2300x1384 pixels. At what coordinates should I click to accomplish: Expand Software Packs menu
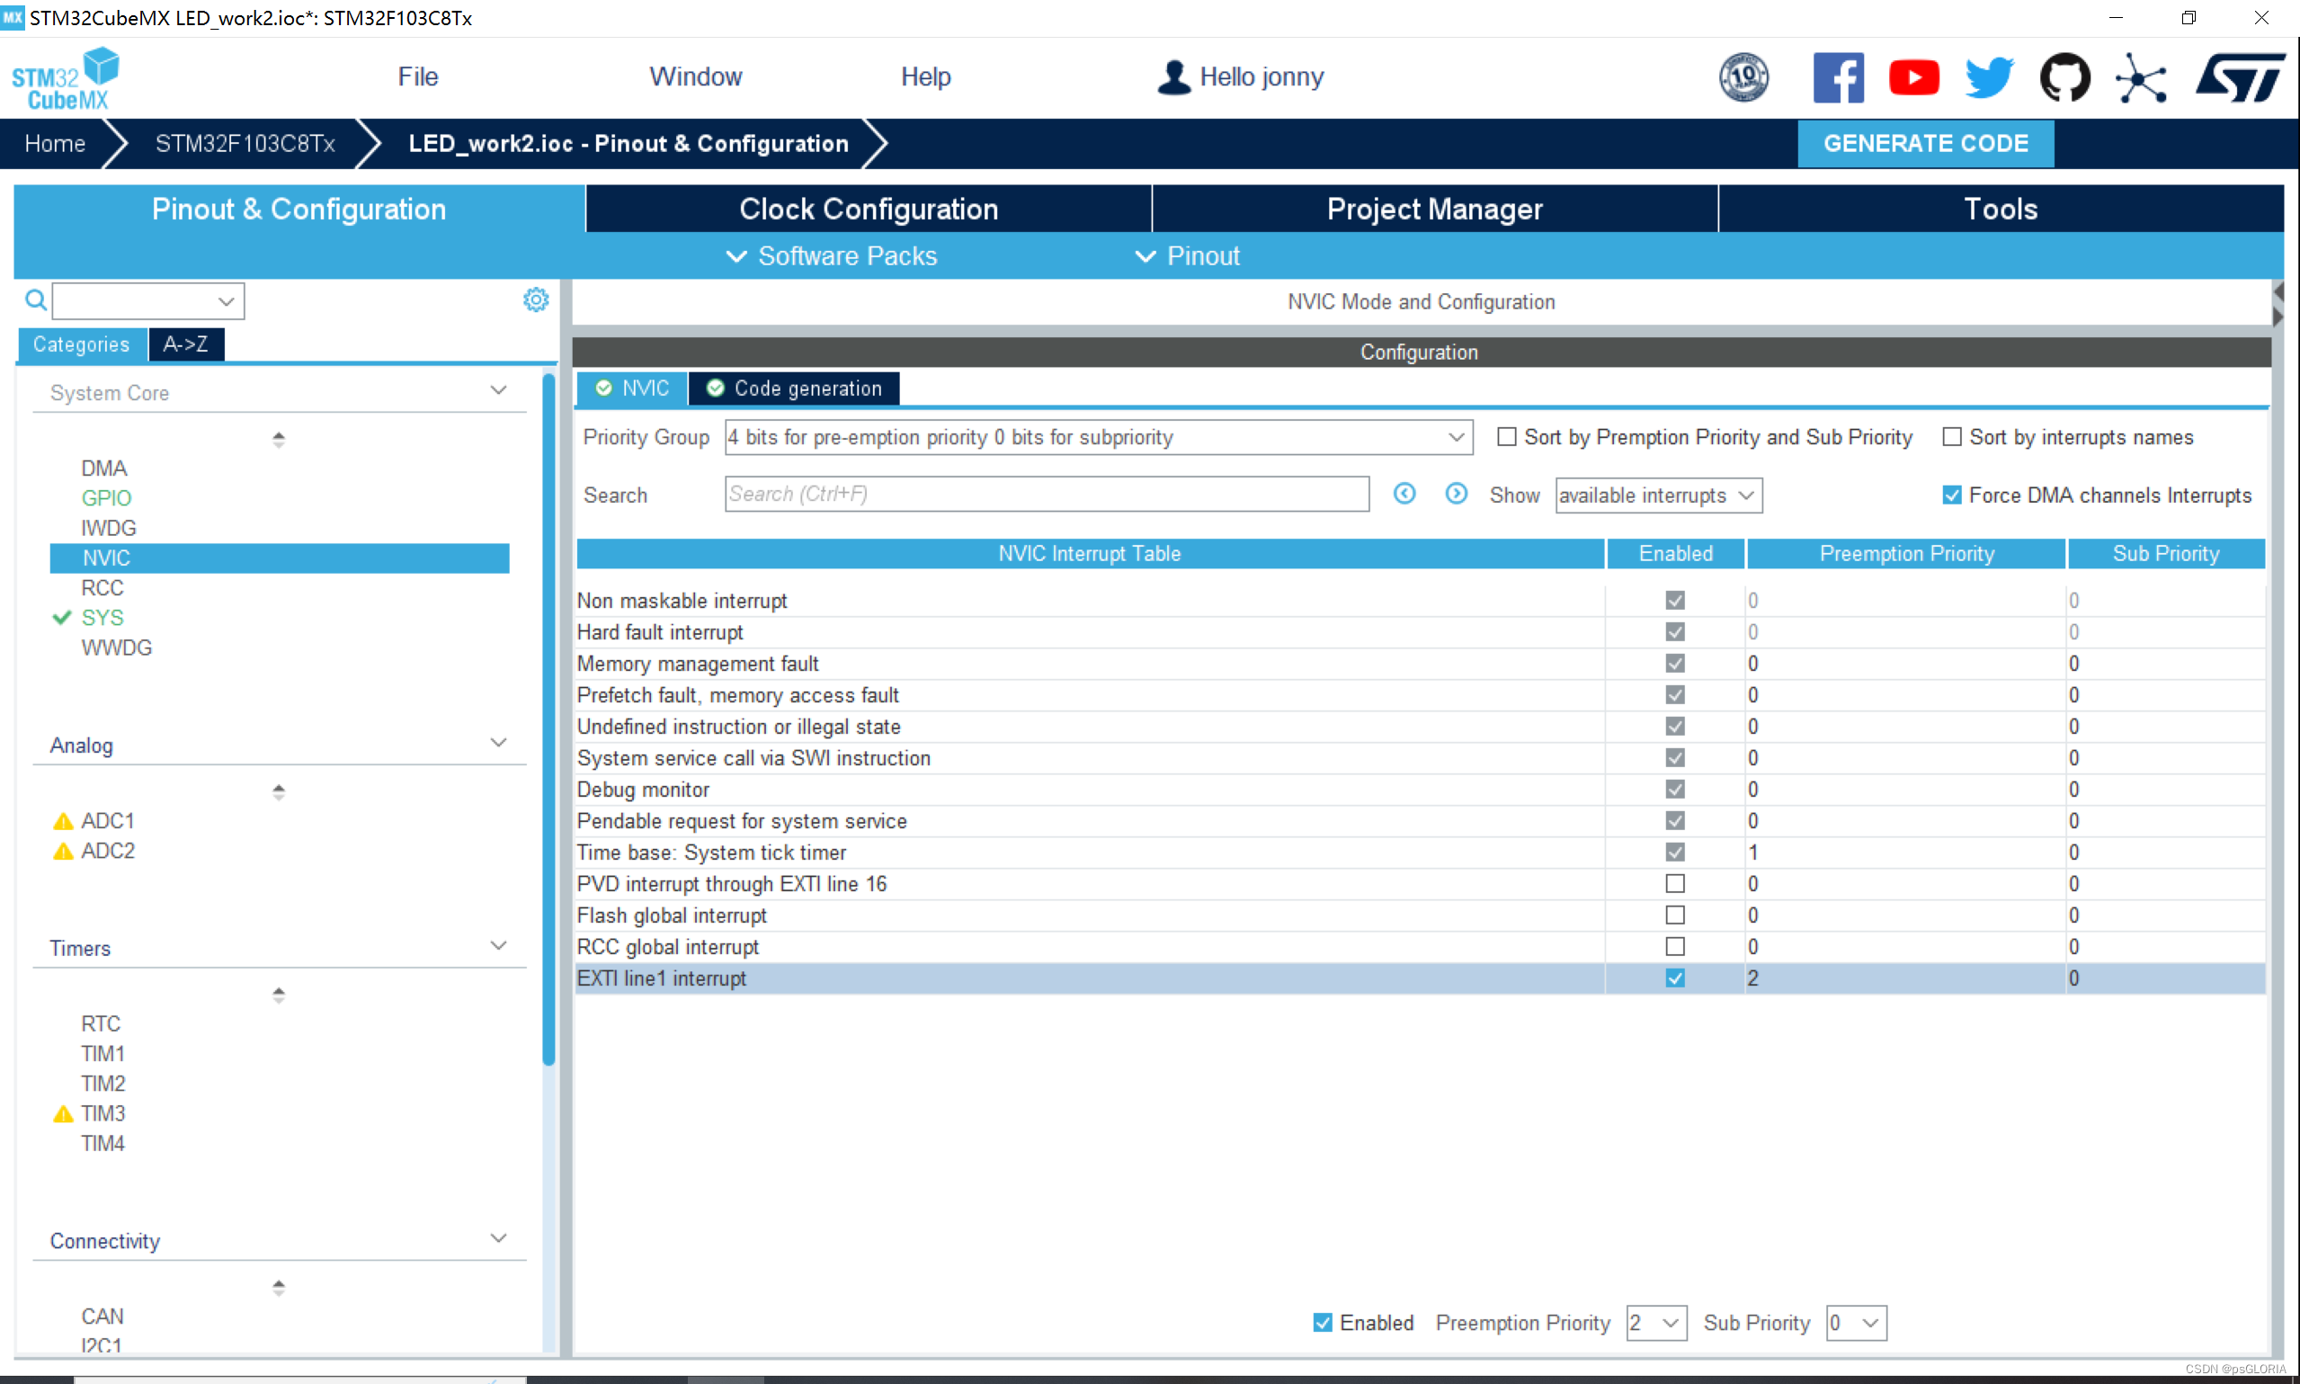click(x=833, y=255)
